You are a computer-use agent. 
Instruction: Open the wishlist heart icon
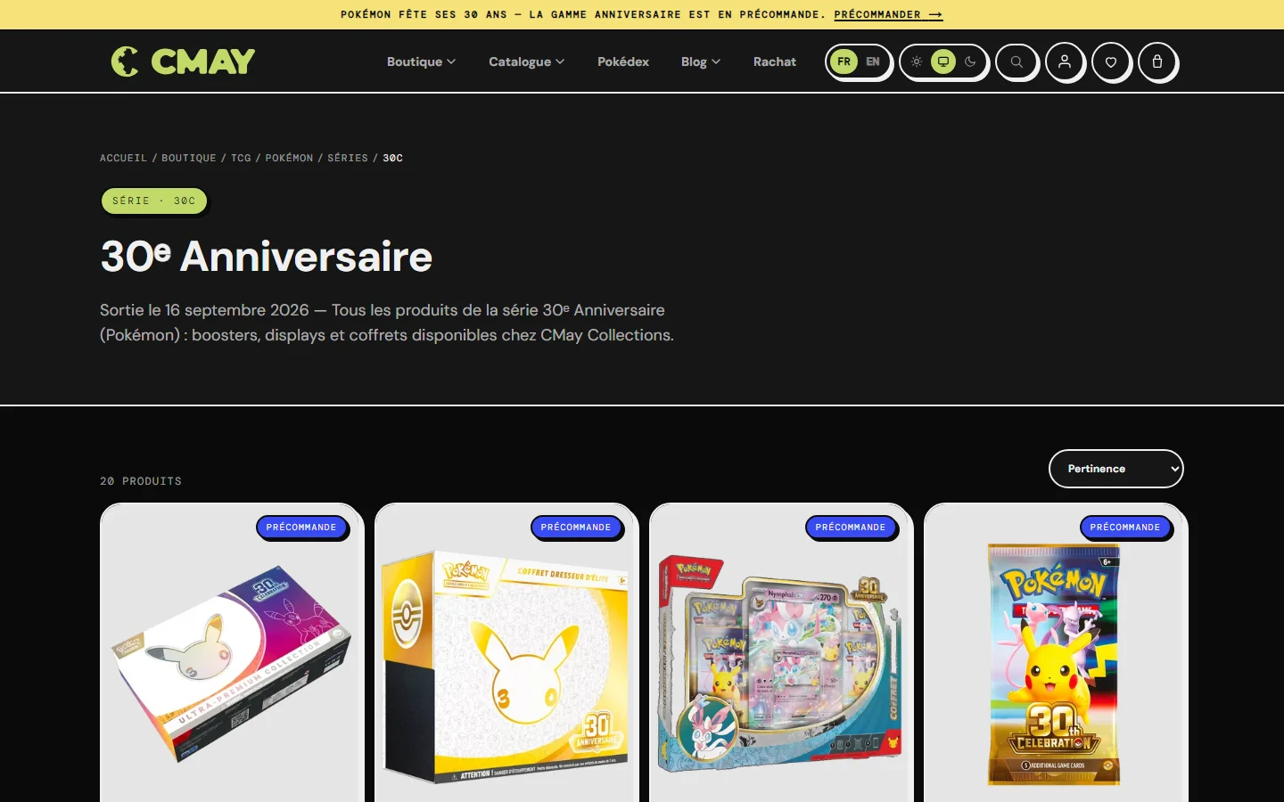1111,61
